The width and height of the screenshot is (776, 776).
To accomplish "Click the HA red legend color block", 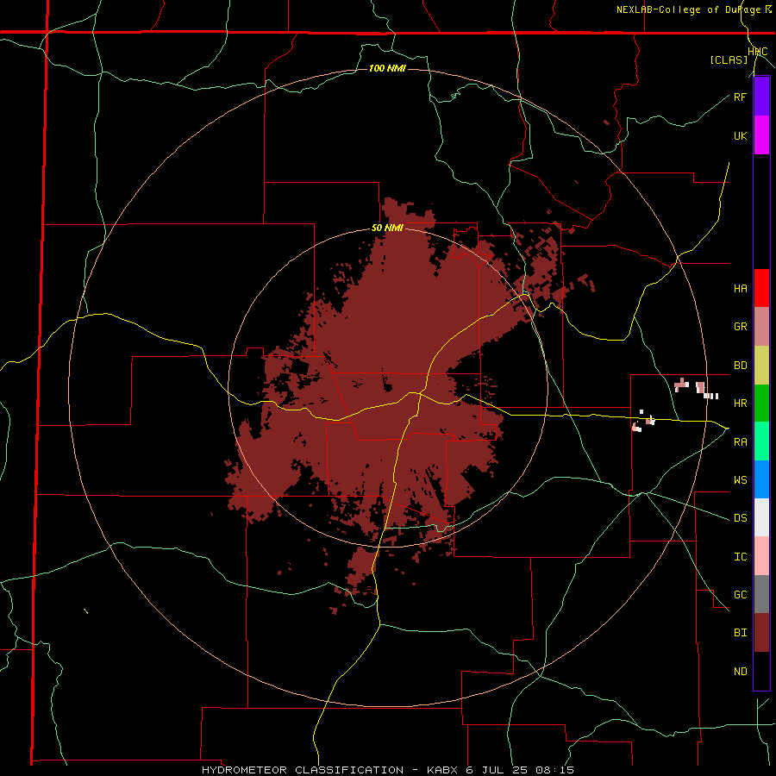I will 761,288.
